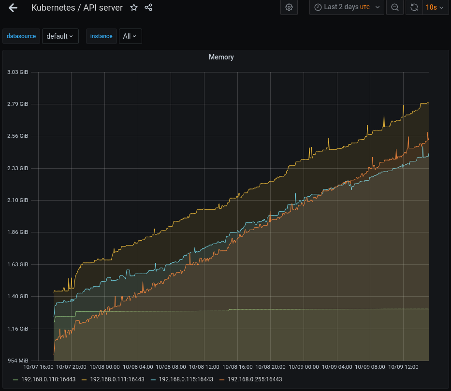The width and height of the screenshot is (451, 391).
Task: Click the 2.10 GiB y-axis label
Action: click(x=17, y=200)
